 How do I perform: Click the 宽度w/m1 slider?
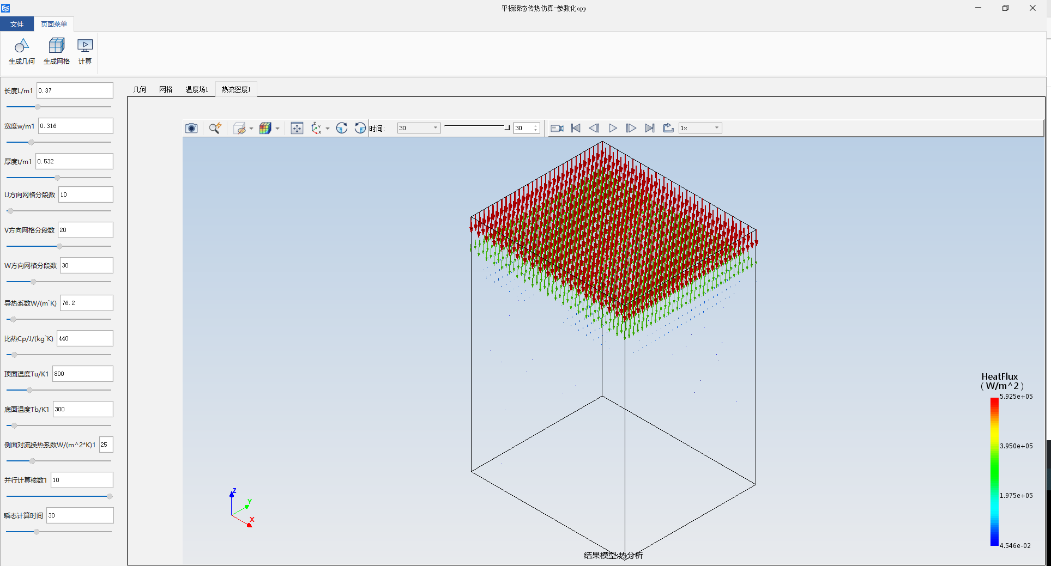[58, 142]
